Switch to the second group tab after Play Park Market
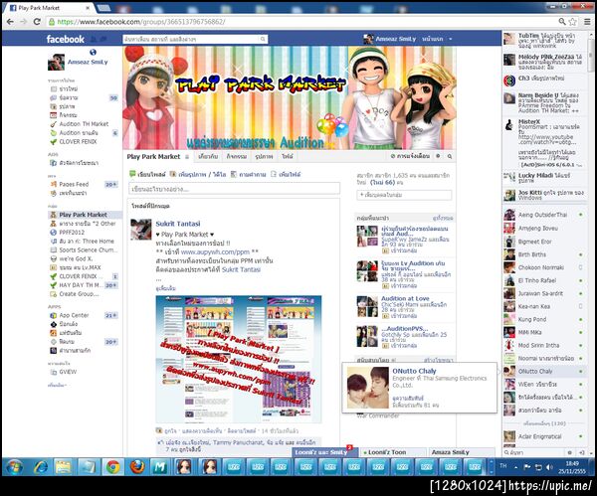The width and height of the screenshot is (597, 496). point(208,156)
